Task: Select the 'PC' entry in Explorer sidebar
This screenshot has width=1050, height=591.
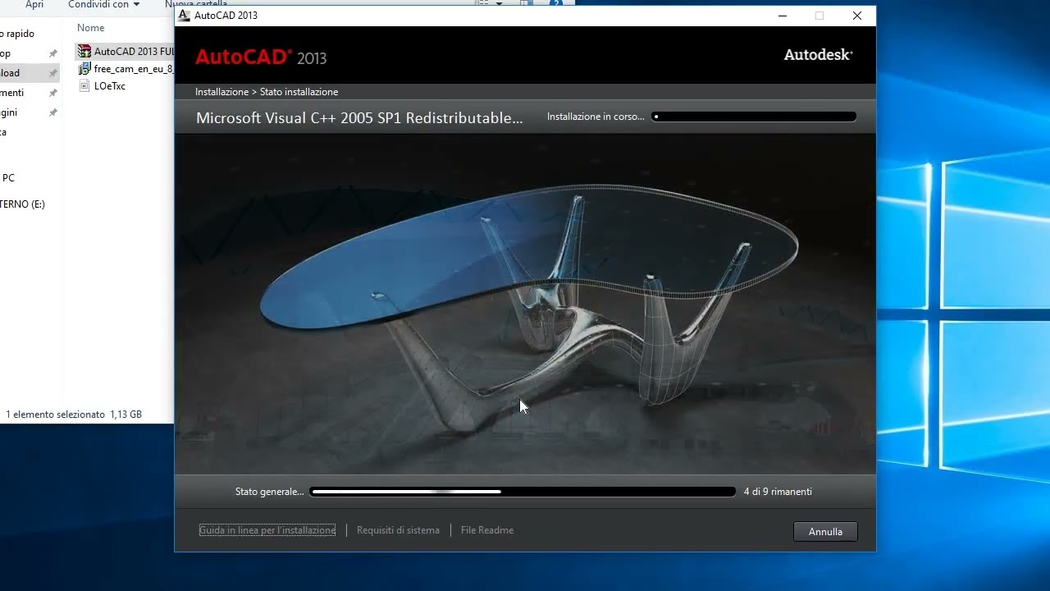Action: click(x=8, y=177)
